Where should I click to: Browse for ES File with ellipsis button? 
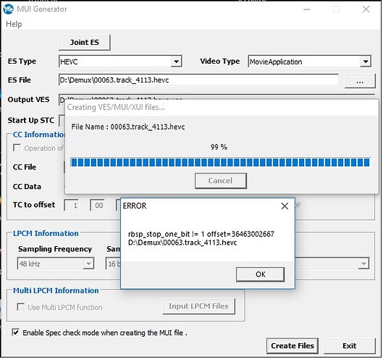[360, 81]
